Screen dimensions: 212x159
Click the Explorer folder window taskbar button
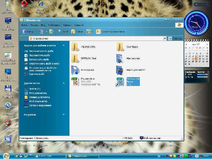point(82,156)
